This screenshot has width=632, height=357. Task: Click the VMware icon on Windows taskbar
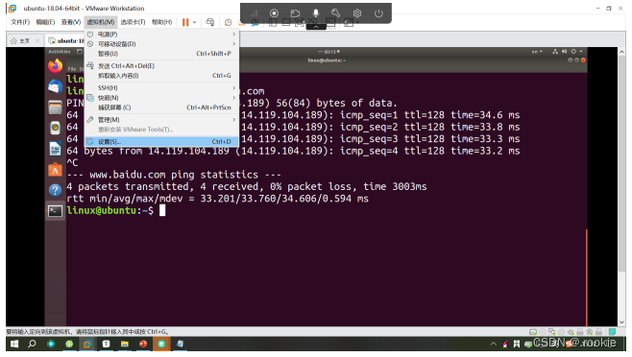tap(87, 345)
